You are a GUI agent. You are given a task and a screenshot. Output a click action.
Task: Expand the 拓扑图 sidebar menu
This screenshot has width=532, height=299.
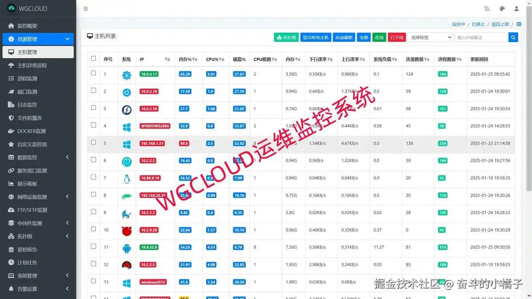[x=38, y=236]
